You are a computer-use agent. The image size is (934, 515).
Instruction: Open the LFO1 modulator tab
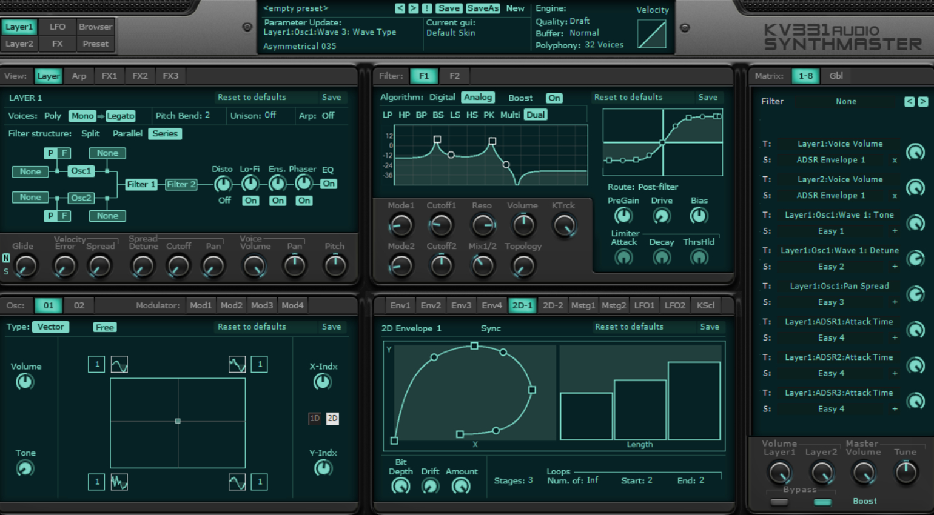644,305
